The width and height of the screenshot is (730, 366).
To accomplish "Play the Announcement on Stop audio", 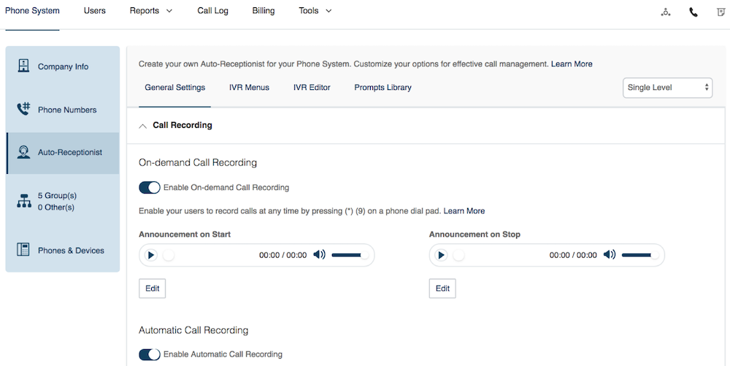I will click(441, 255).
